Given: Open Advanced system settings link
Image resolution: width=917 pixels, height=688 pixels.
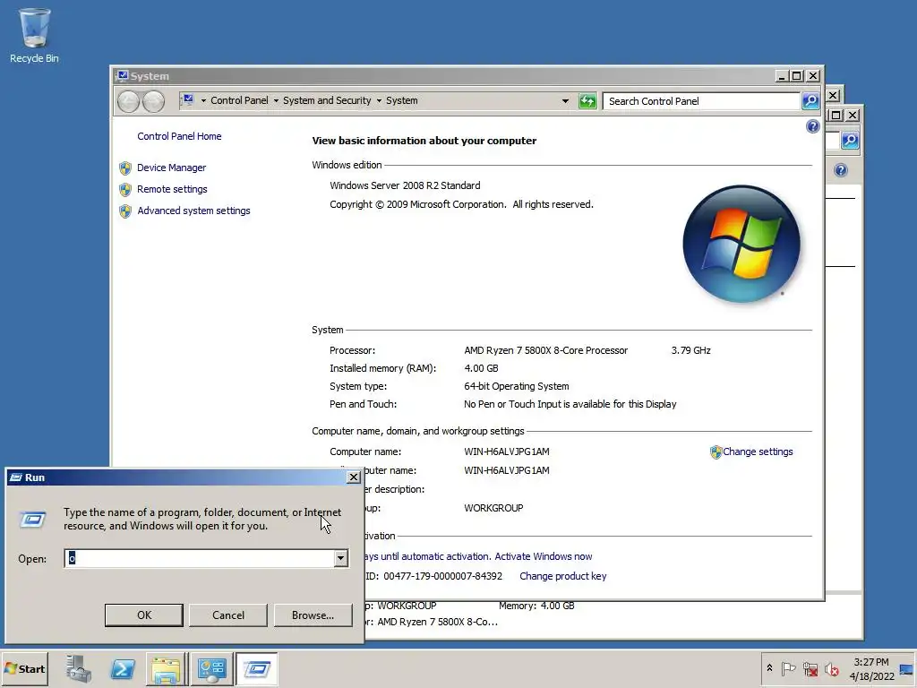Looking at the screenshot, I should click(x=193, y=211).
